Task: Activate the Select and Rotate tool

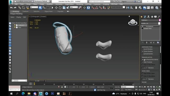Action: coord(60,8)
